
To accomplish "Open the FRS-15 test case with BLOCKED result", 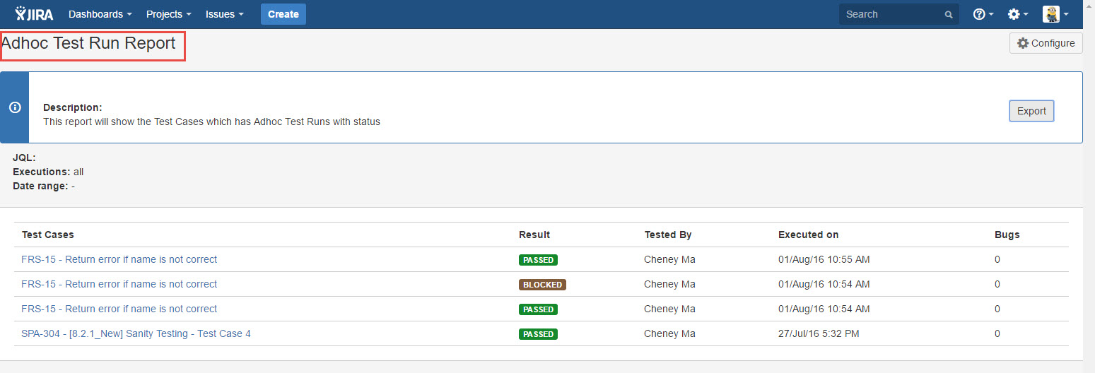I will (x=119, y=284).
